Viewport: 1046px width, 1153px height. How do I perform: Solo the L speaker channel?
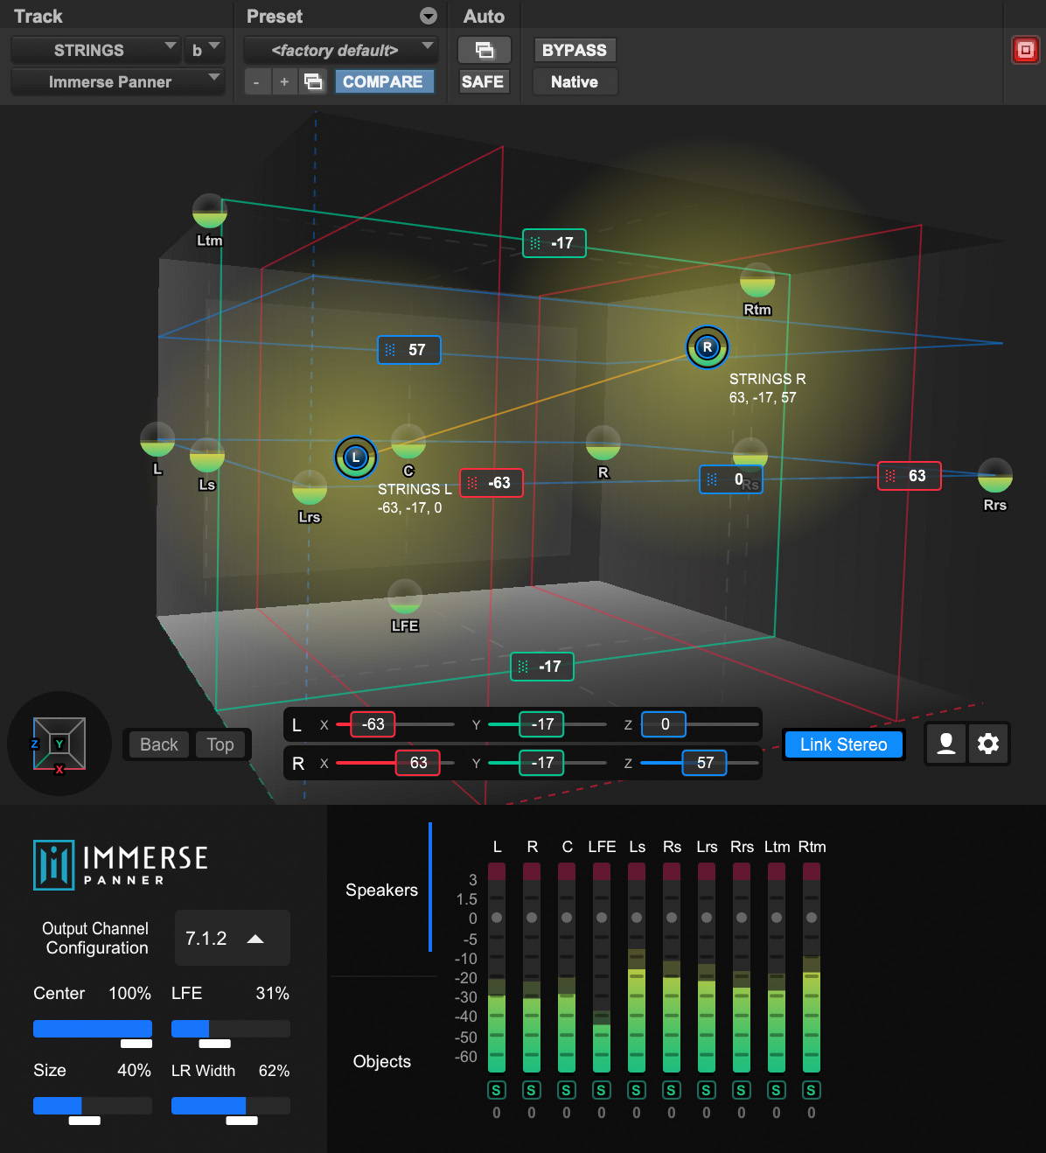coord(497,1090)
